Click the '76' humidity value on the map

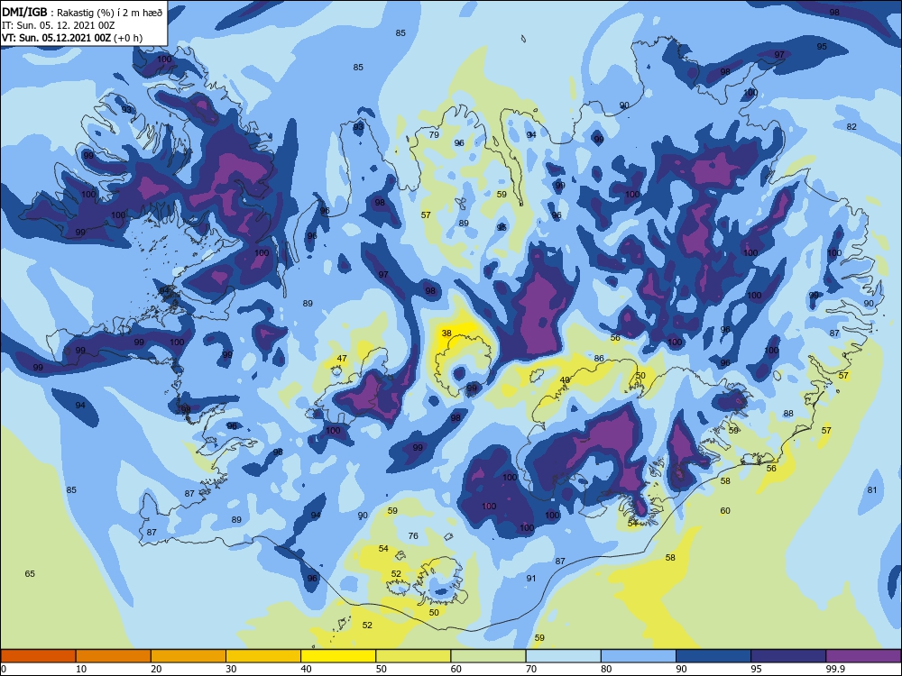(x=413, y=535)
